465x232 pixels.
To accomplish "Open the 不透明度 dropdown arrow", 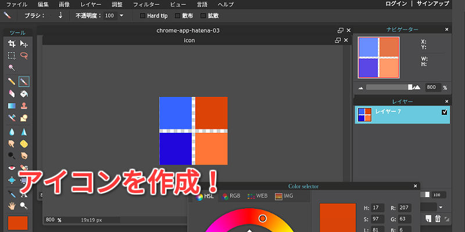I will coord(121,16).
